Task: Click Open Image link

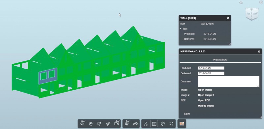Action: (x=205, y=90)
